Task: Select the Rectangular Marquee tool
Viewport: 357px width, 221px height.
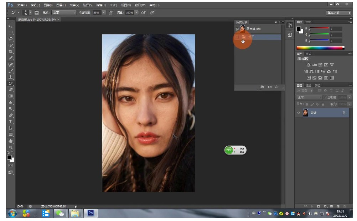Action: pyautogui.click(x=10, y=33)
